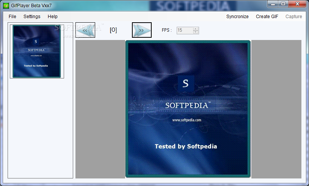Click the Syncronize menu item
This screenshot has height=186, width=309.
tap(237, 17)
